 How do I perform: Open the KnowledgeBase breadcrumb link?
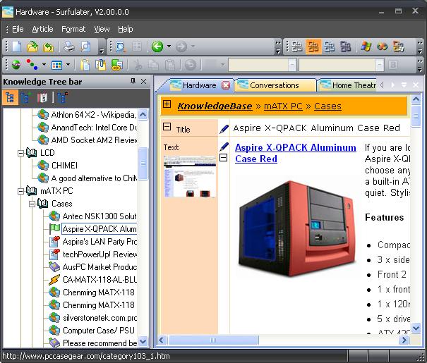(x=215, y=106)
